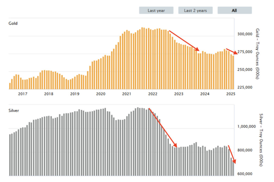Screen dimensions: 274x182
Task: Click the 'Last year' range button
Action: [156, 10]
